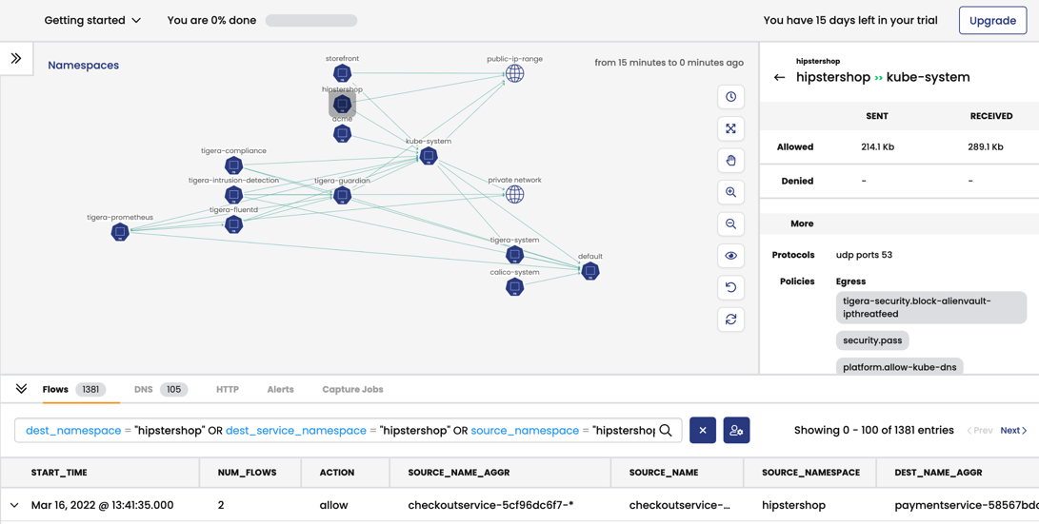The width and height of the screenshot is (1039, 524).
Task: Select the kube-system namespace node
Action: pyautogui.click(x=429, y=156)
